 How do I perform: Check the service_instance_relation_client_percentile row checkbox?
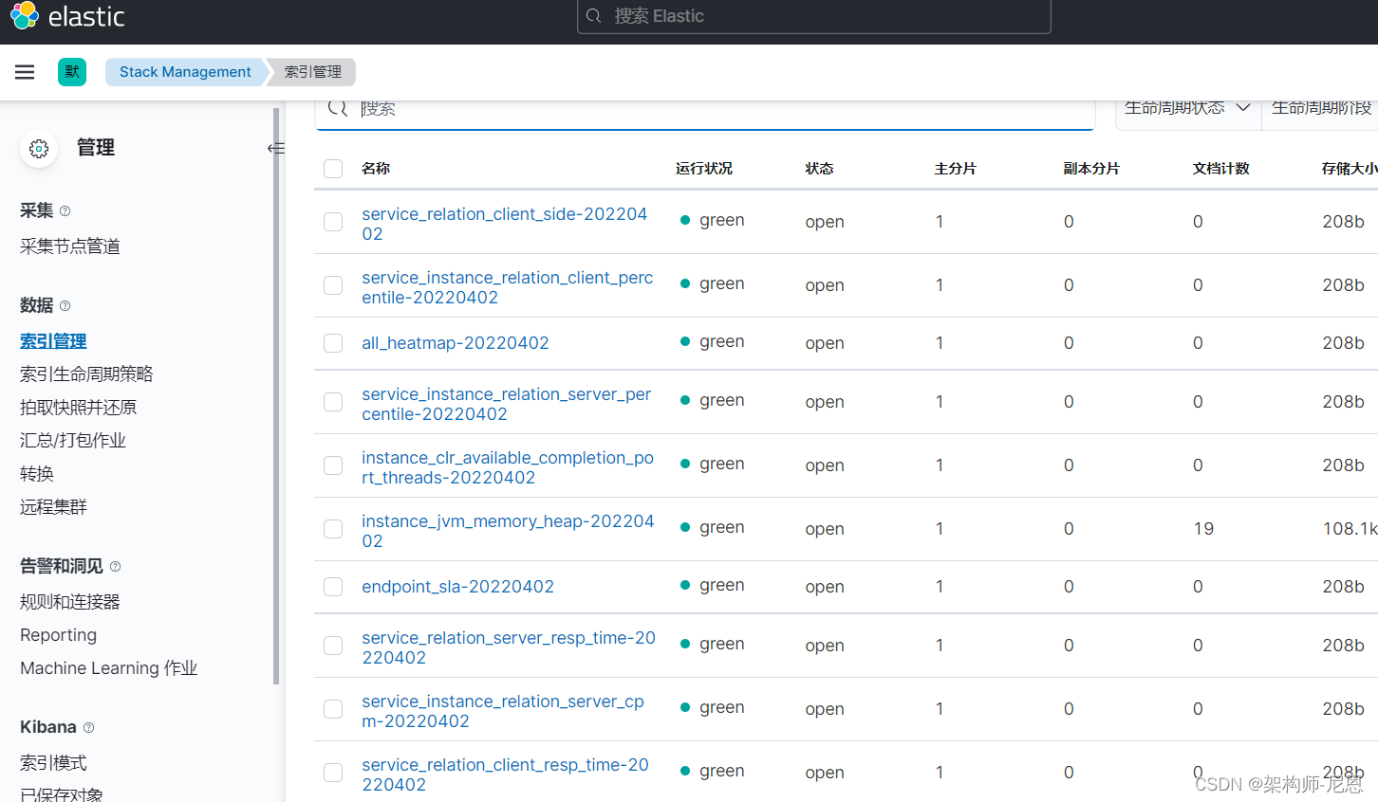pyautogui.click(x=333, y=285)
